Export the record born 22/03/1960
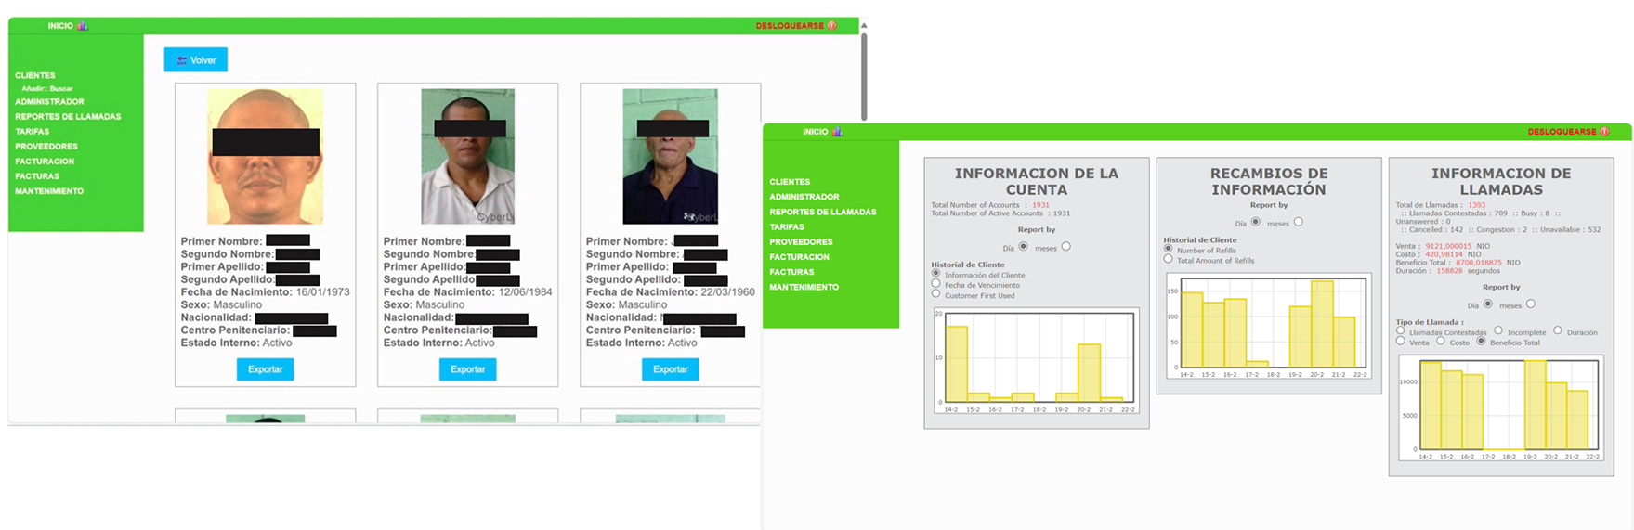Image resolution: width=1634 pixels, height=530 pixels. [x=670, y=369]
